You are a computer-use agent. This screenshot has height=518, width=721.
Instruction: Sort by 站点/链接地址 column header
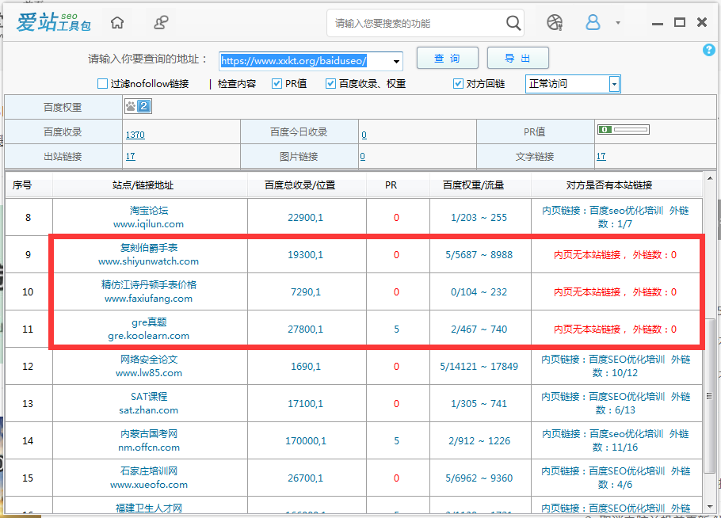pyautogui.click(x=150, y=185)
